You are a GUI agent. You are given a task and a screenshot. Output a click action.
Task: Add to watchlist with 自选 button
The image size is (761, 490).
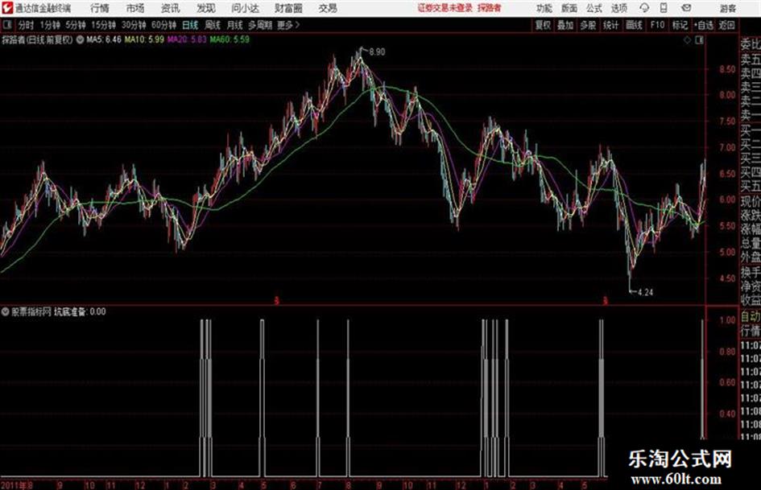click(703, 25)
